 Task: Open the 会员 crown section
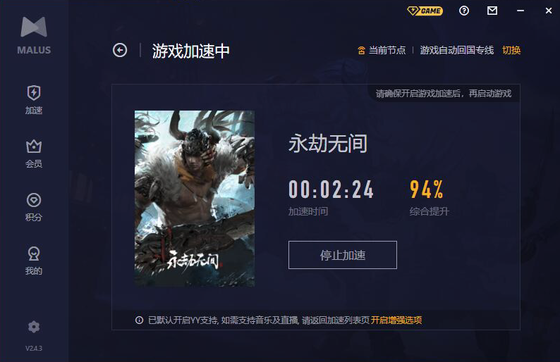(34, 154)
